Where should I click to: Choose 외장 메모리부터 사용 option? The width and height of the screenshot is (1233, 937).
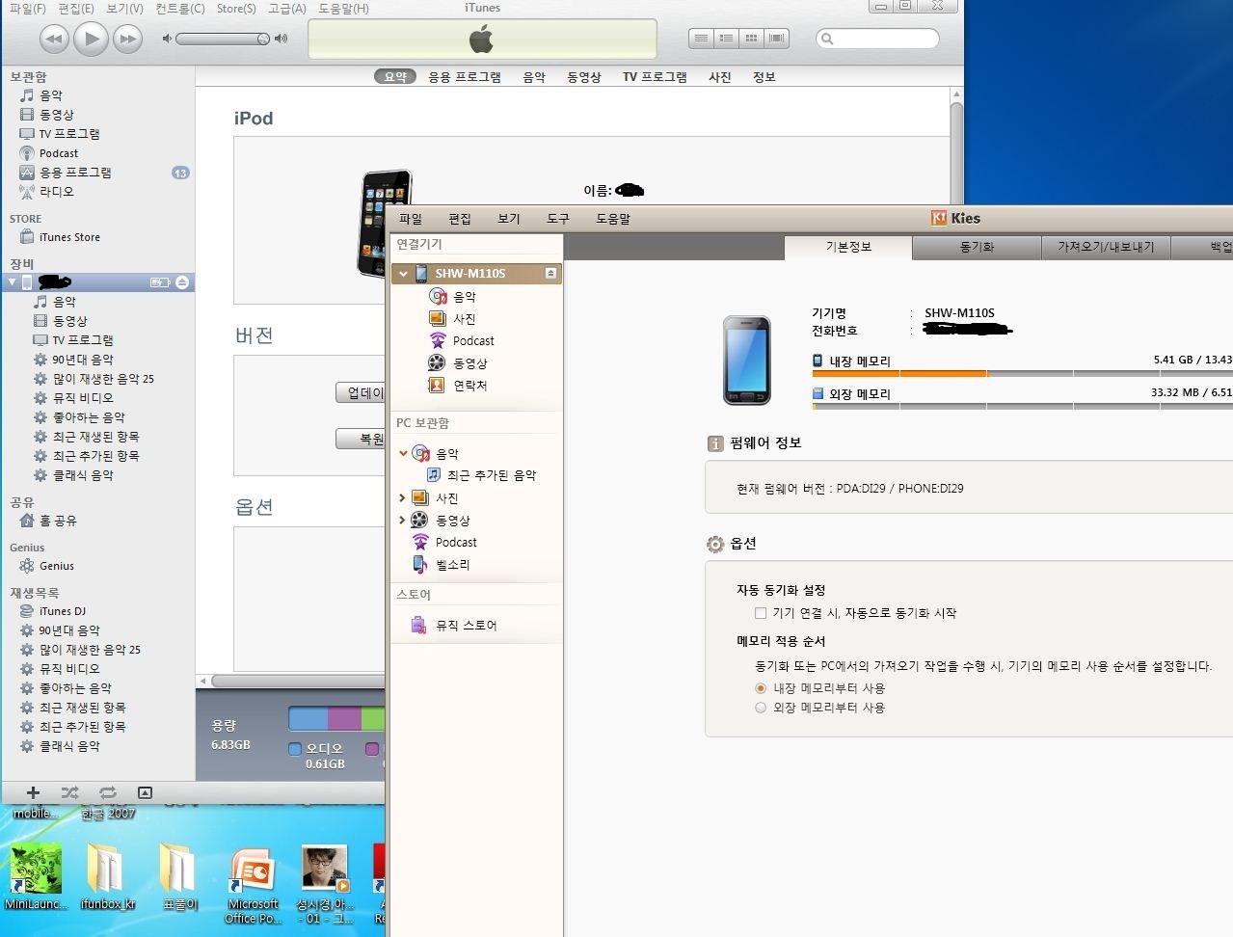click(761, 708)
